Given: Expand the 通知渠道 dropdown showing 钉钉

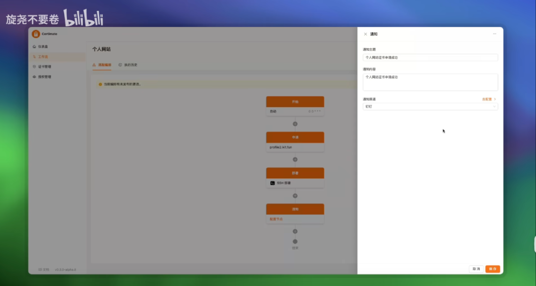Looking at the screenshot, I should 430,107.
